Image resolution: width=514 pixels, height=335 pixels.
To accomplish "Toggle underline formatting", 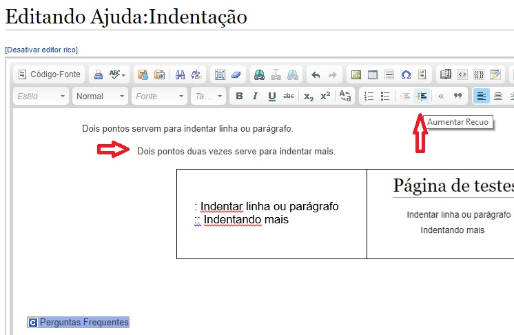I will coord(271,96).
